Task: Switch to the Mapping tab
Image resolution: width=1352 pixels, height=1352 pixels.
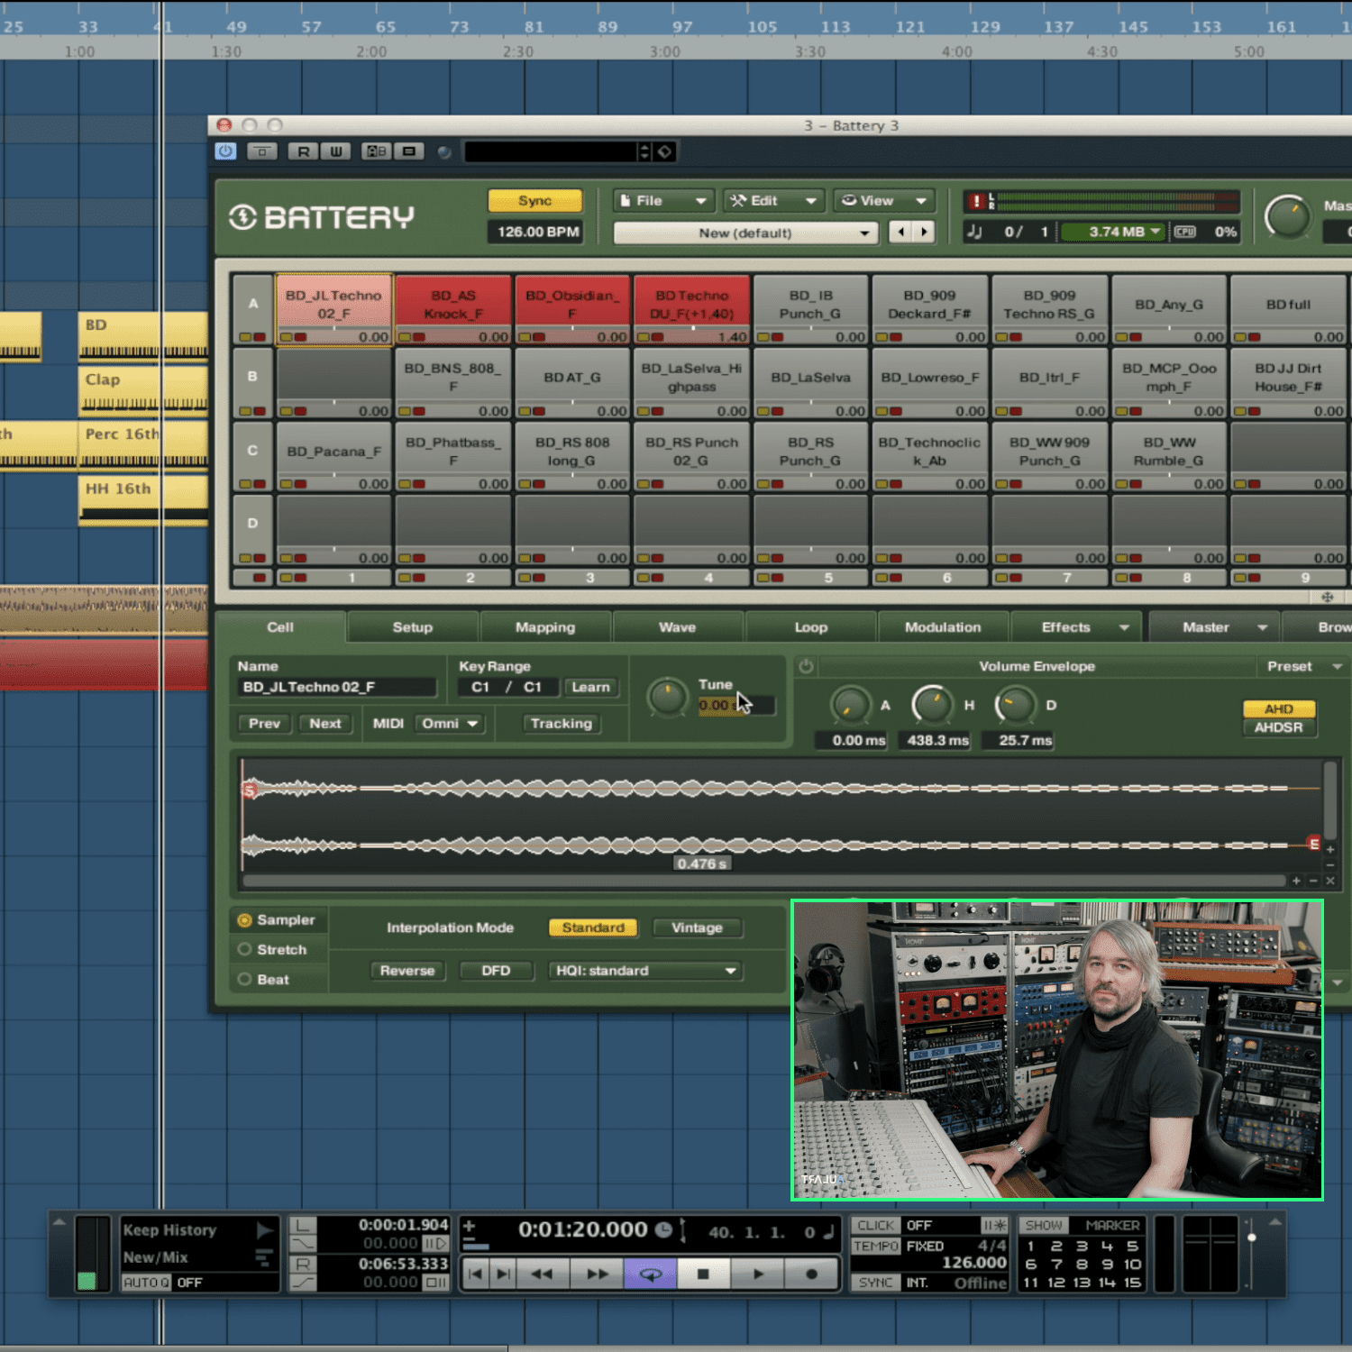Action: click(x=544, y=627)
